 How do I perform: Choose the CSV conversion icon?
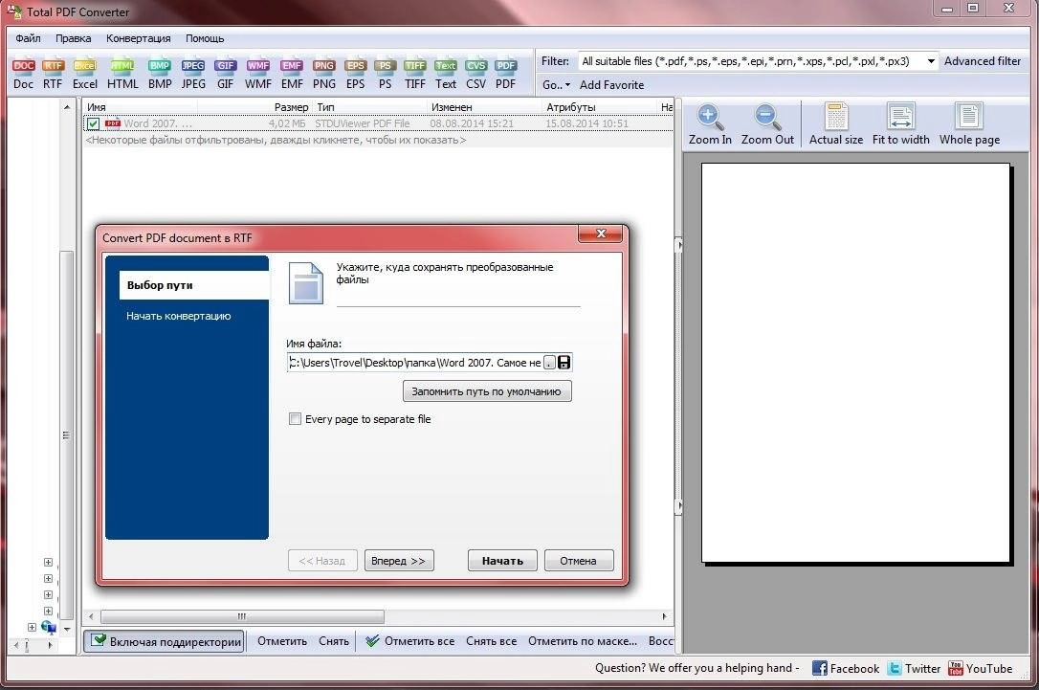click(x=475, y=74)
